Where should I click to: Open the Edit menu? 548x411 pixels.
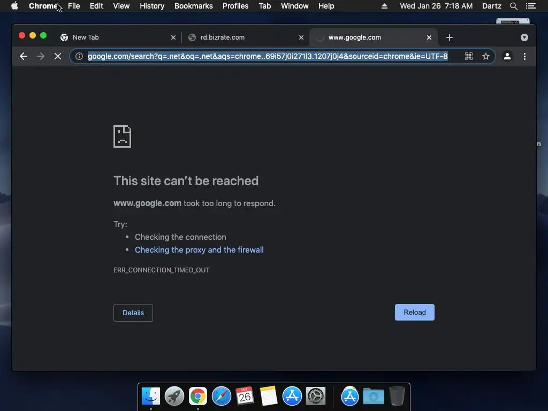(x=96, y=6)
